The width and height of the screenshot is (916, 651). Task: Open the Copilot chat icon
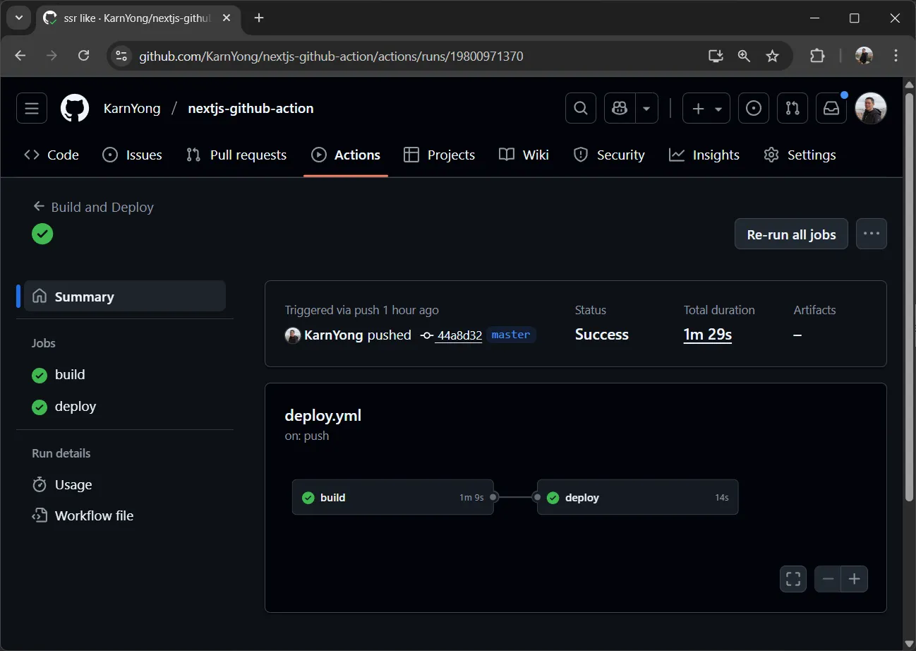(619, 107)
